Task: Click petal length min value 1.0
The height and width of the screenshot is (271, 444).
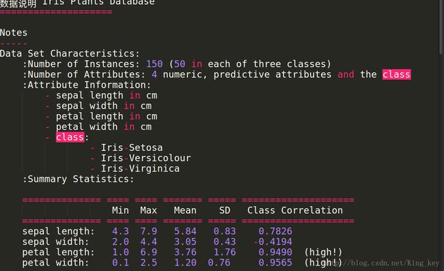Action: [x=120, y=253]
